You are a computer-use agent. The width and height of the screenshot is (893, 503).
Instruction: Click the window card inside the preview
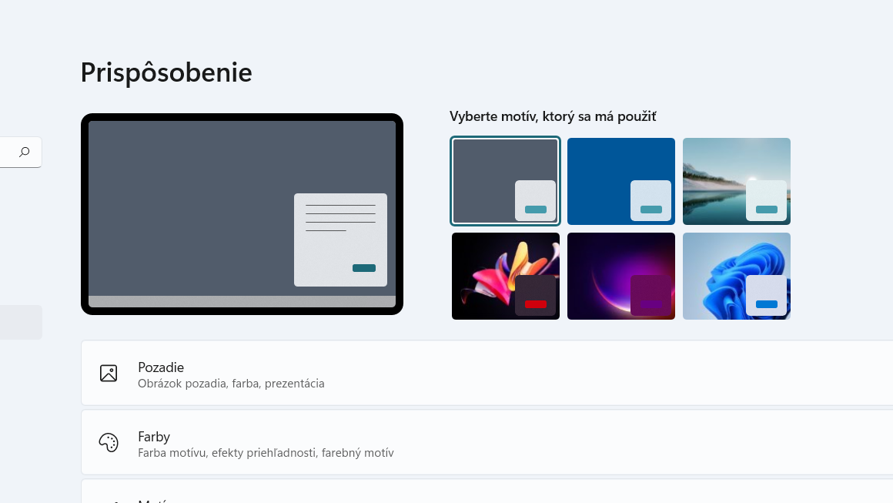point(340,240)
